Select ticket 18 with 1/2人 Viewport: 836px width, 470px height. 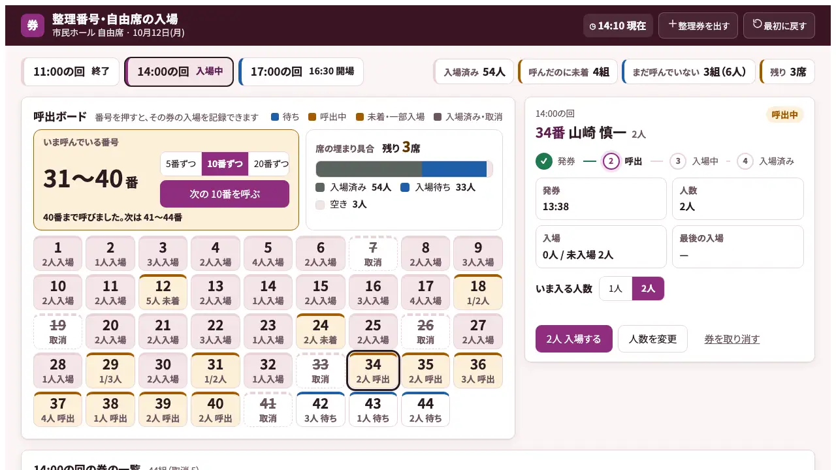pyautogui.click(x=478, y=292)
